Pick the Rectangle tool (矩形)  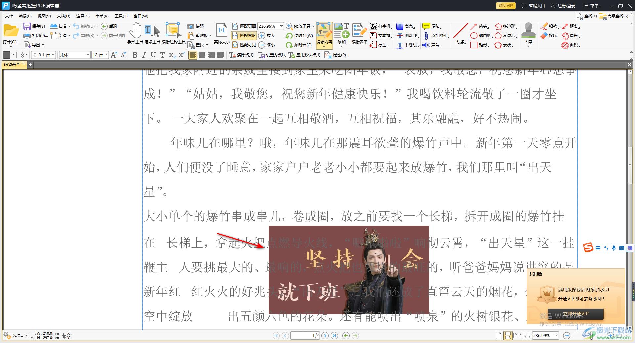480,45
